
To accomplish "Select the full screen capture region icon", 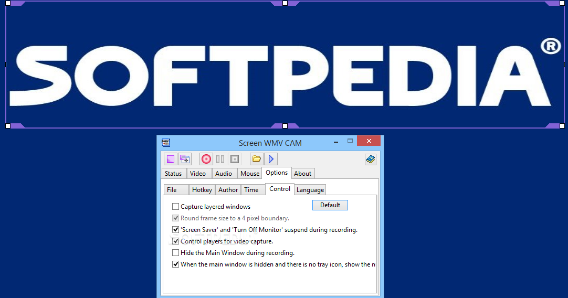I will click(x=170, y=159).
